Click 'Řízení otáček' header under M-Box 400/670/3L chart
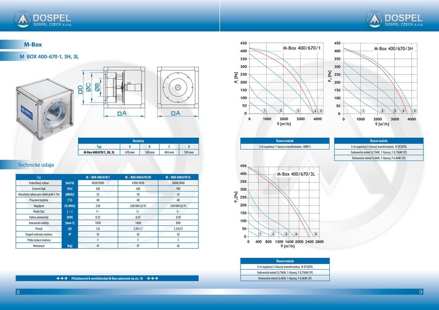Screen dimensions: 439x310 [x=285, y=261]
